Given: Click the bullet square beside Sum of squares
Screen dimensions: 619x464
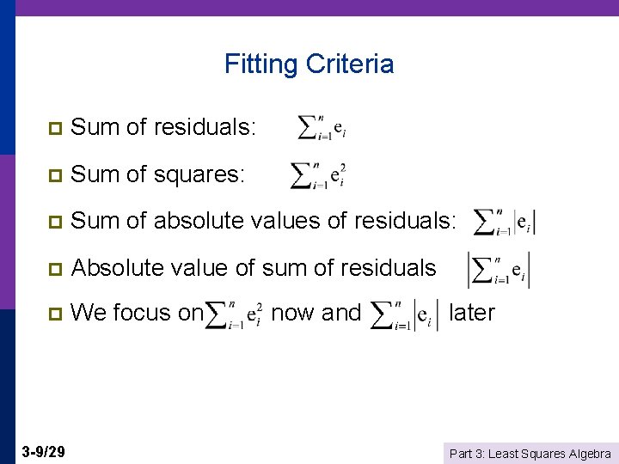Looking at the screenshot, I should [x=55, y=175].
